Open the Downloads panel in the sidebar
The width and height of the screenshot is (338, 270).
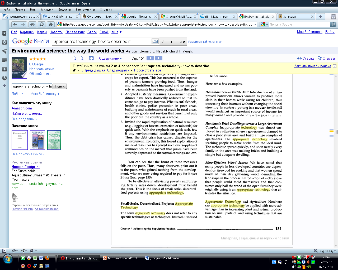tap(4, 69)
